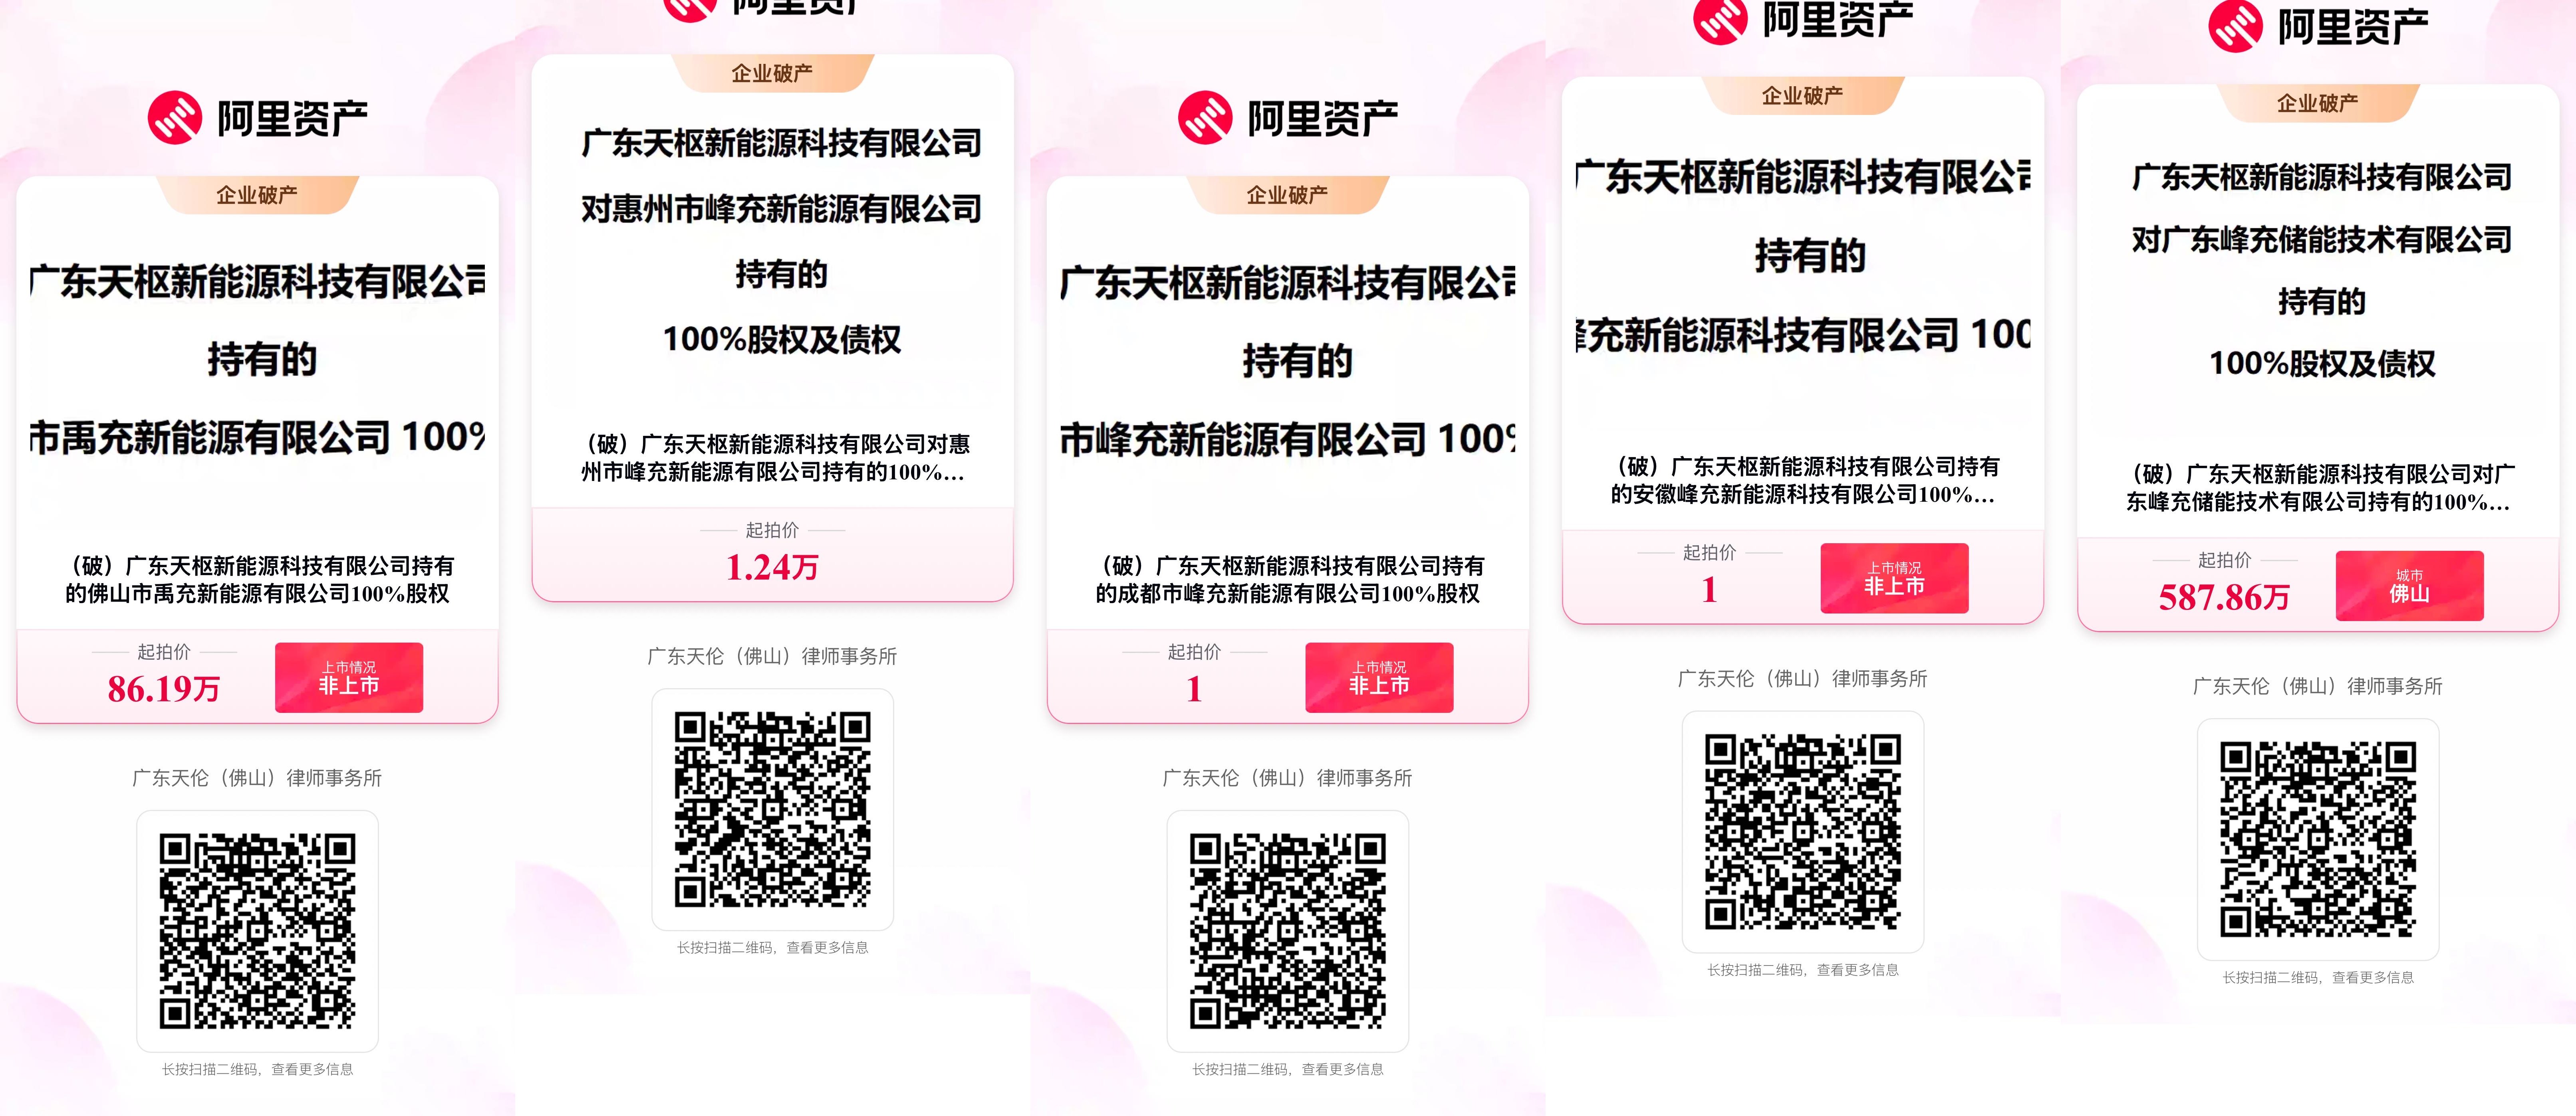Click the 1.24万 starting price
Viewport: 2576px width, 1116px height.
point(772,568)
